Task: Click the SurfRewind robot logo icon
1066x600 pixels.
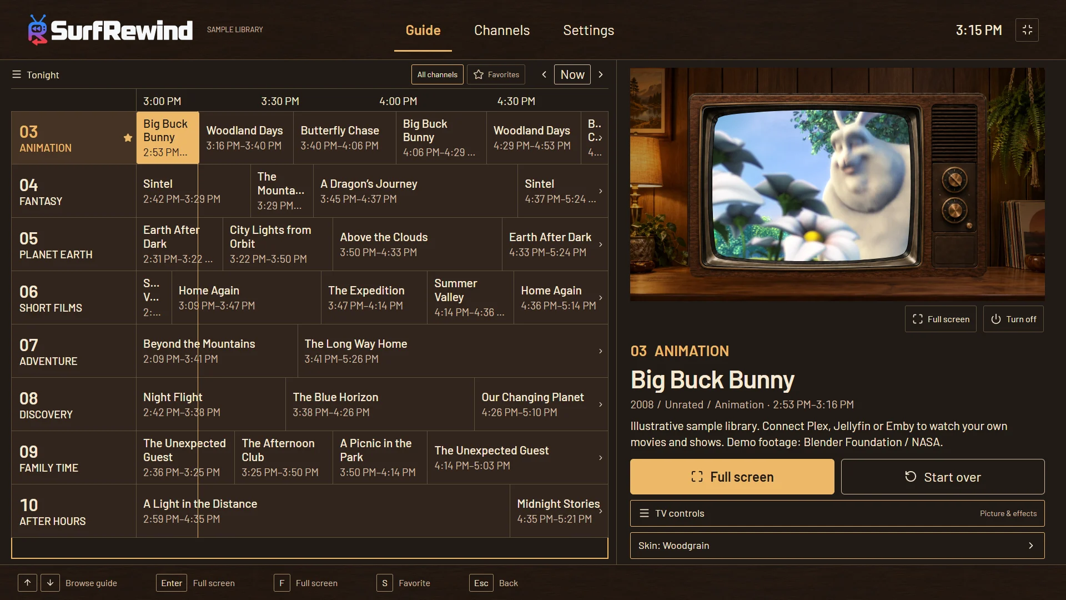Action: [37, 29]
